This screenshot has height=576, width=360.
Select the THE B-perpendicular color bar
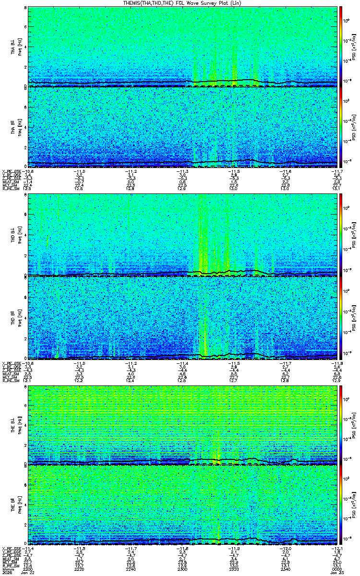[x=341, y=425]
